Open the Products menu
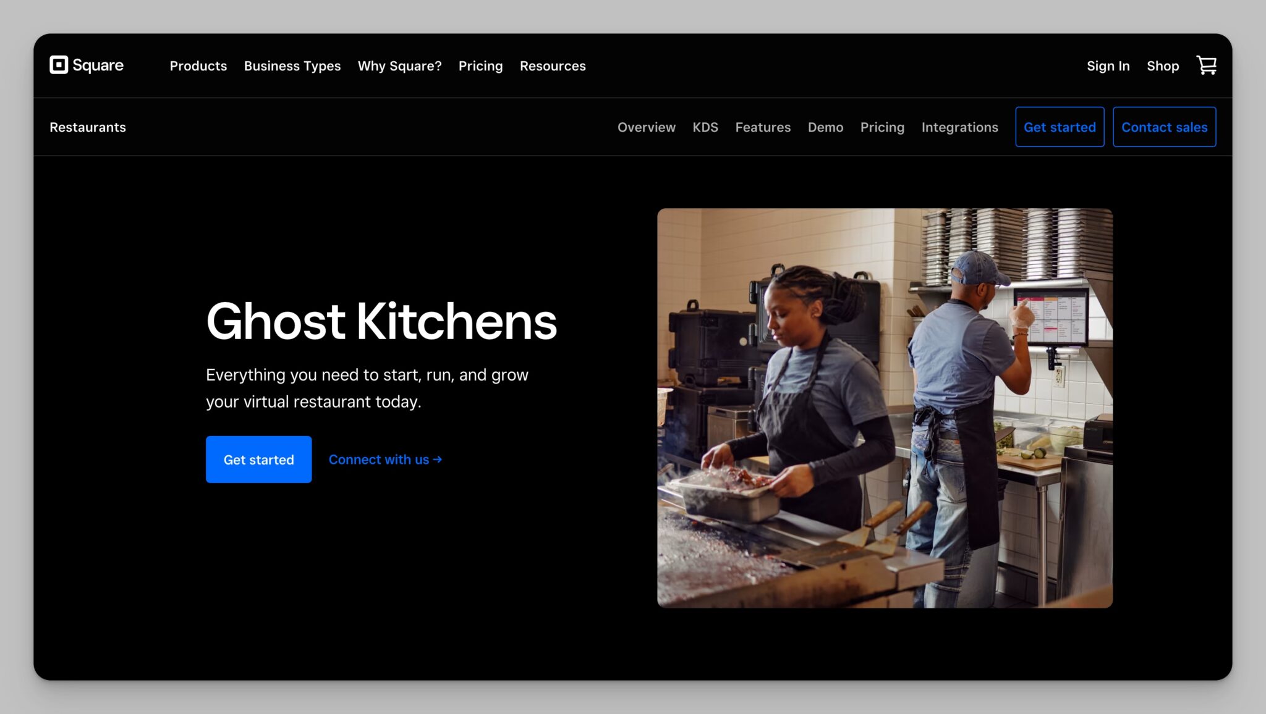Image resolution: width=1266 pixels, height=714 pixels. [x=198, y=65]
